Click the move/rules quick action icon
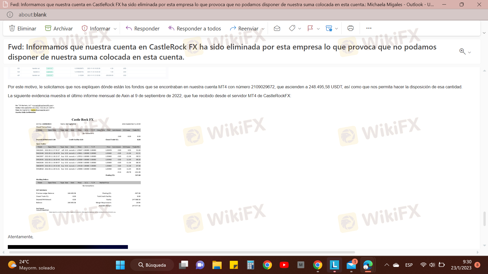Image resolution: width=488 pixels, height=274 pixels. (329, 28)
